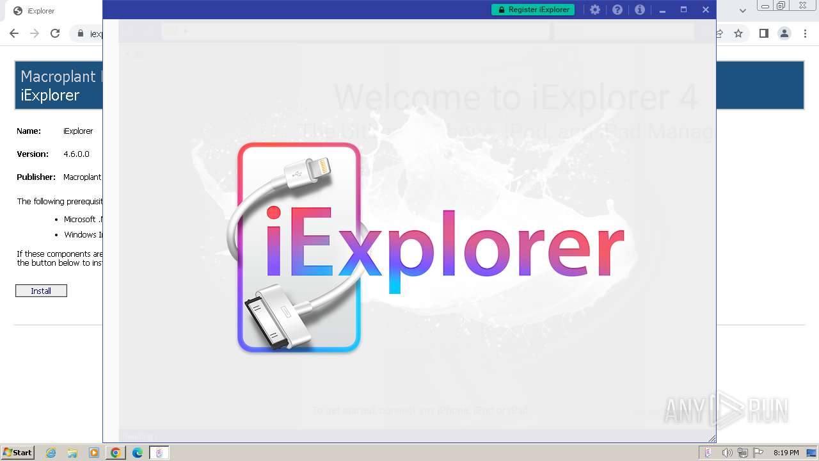Minimize the iExplorer window

tap(662, 10)
